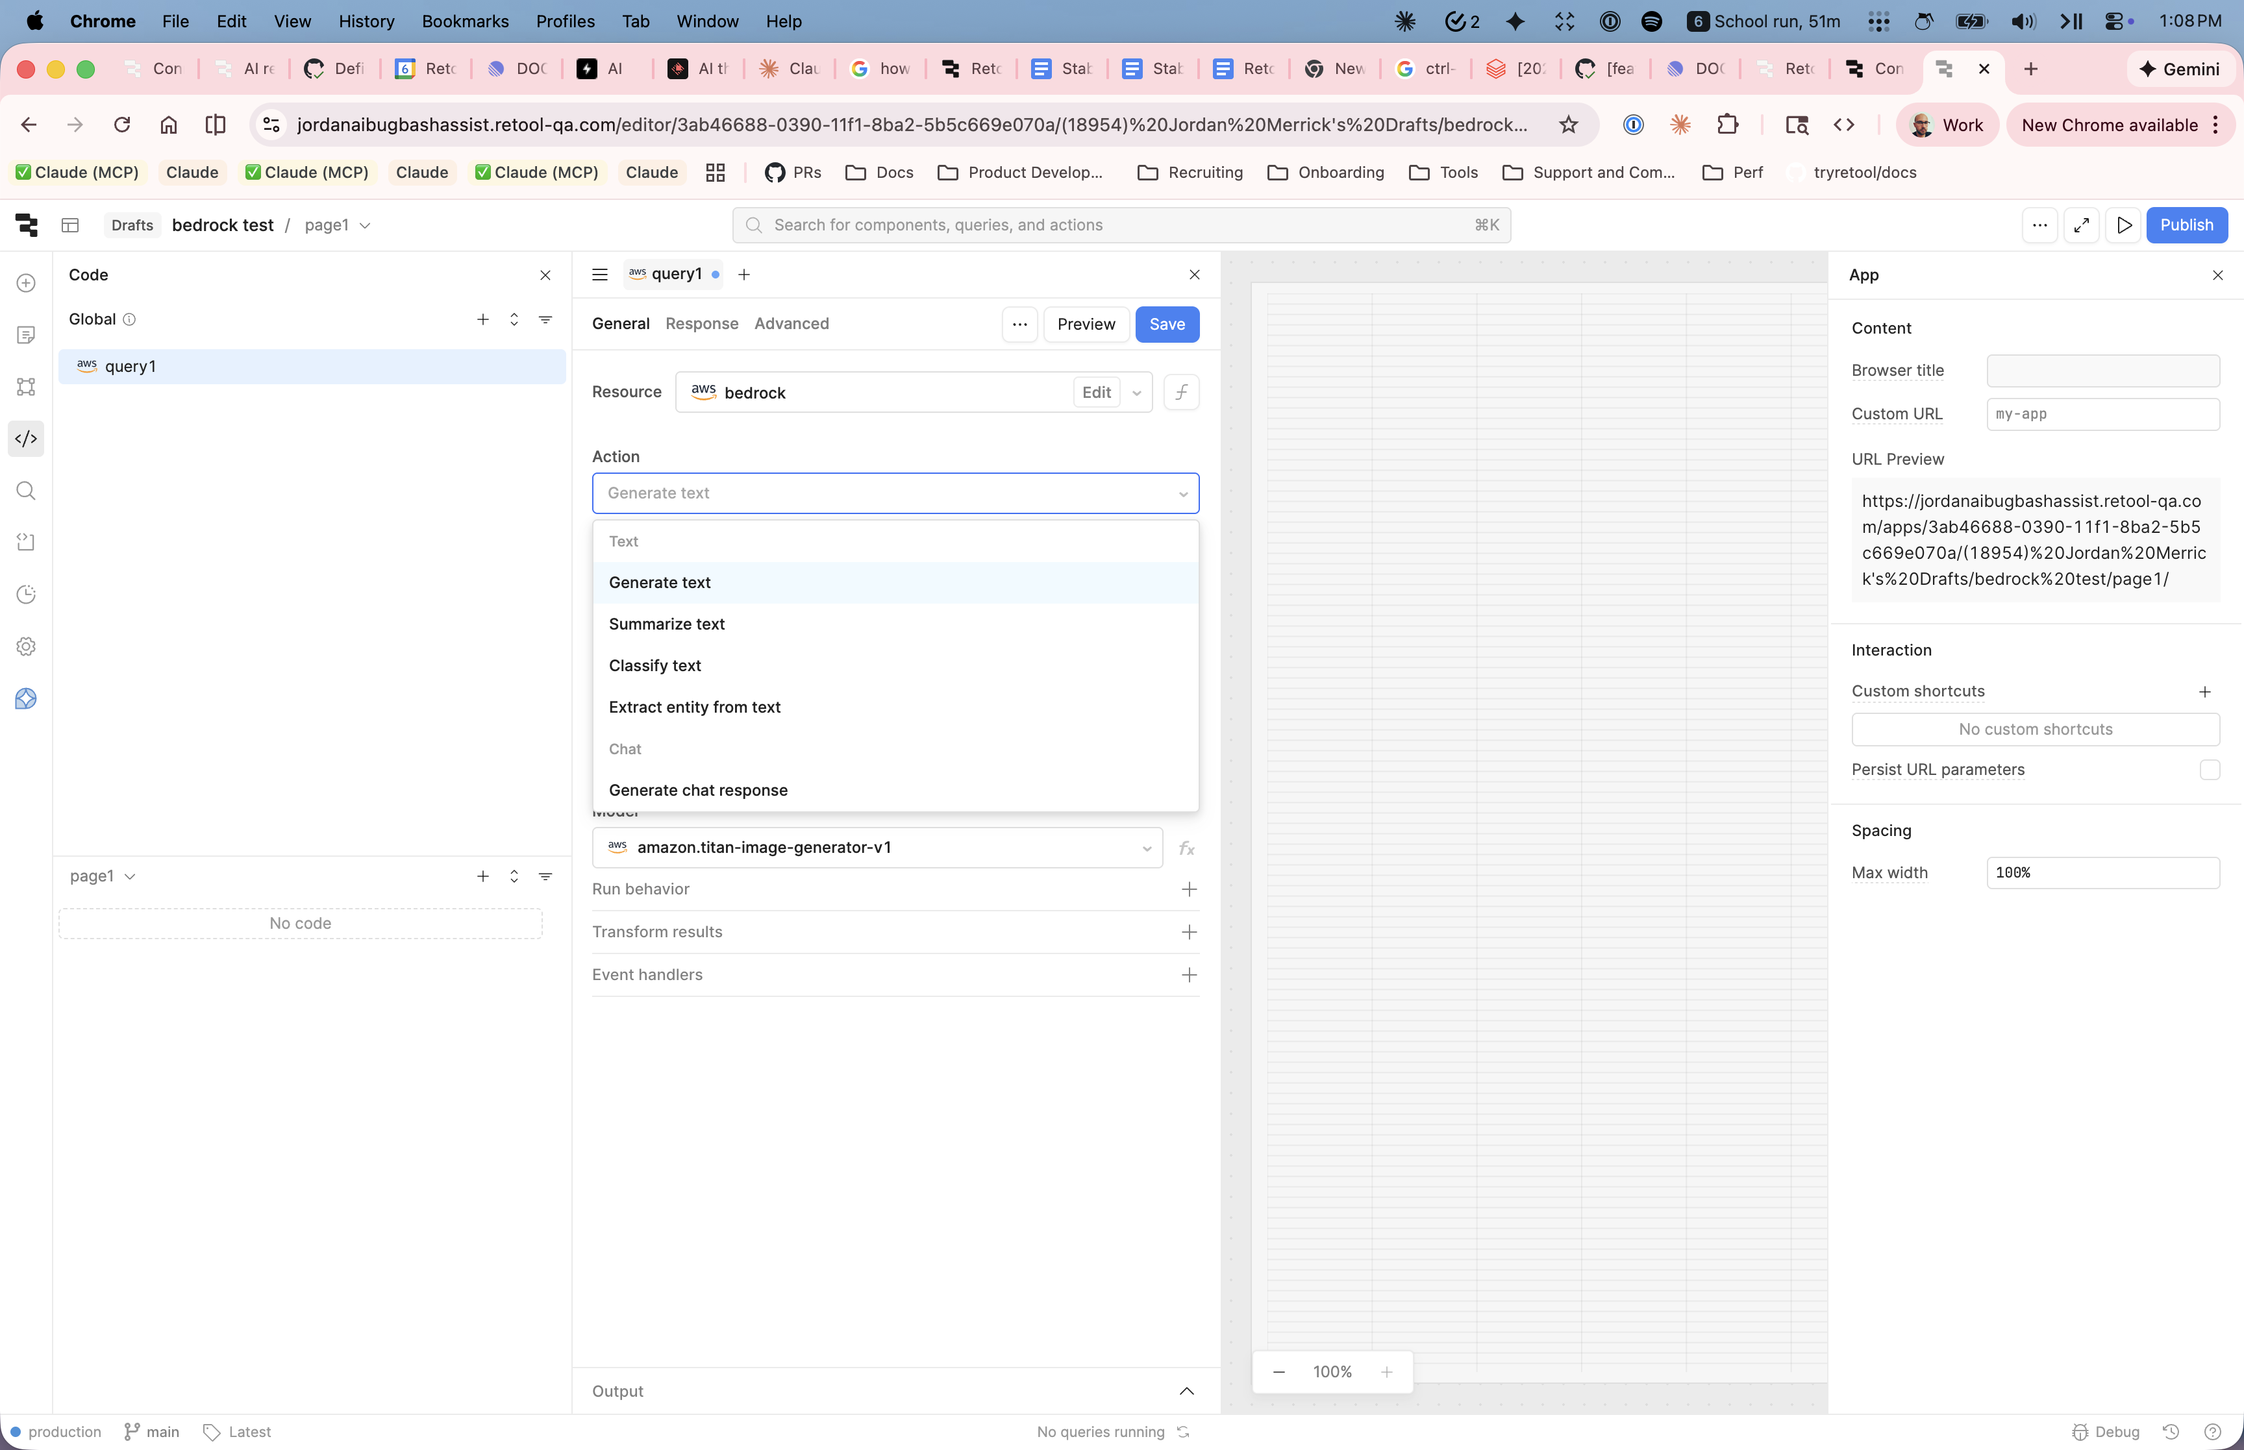Screen dimensions: 2244x1450
Task: Toggle the bookmark star in the address bar
Action: [1567, 124]
